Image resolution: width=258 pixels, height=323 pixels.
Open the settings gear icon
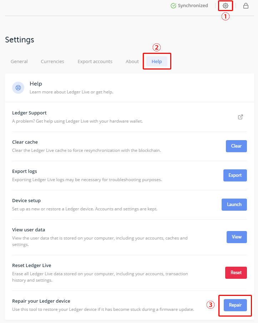(226, 6)
